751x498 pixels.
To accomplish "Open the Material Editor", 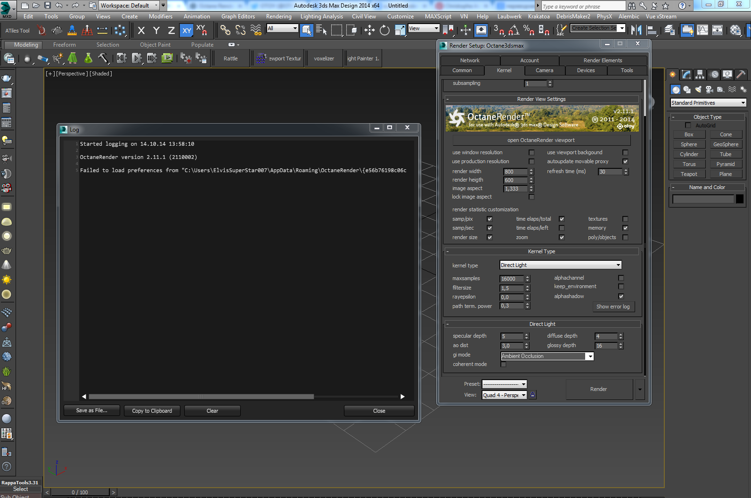I will pyautogui.click(x=735, y=31).
